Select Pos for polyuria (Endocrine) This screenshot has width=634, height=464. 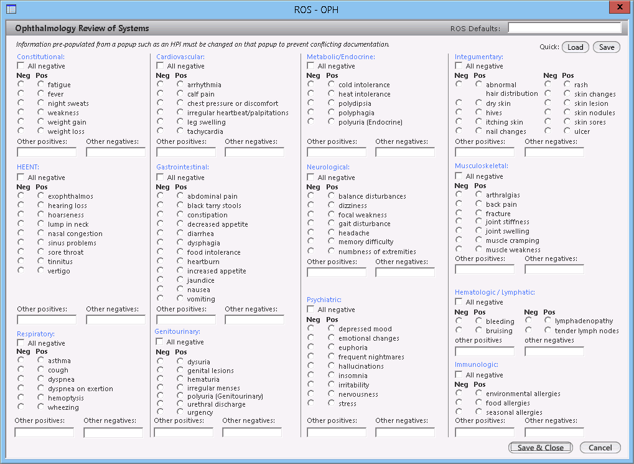[x=331, y=121]
